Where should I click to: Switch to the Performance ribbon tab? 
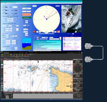[31, 53]
